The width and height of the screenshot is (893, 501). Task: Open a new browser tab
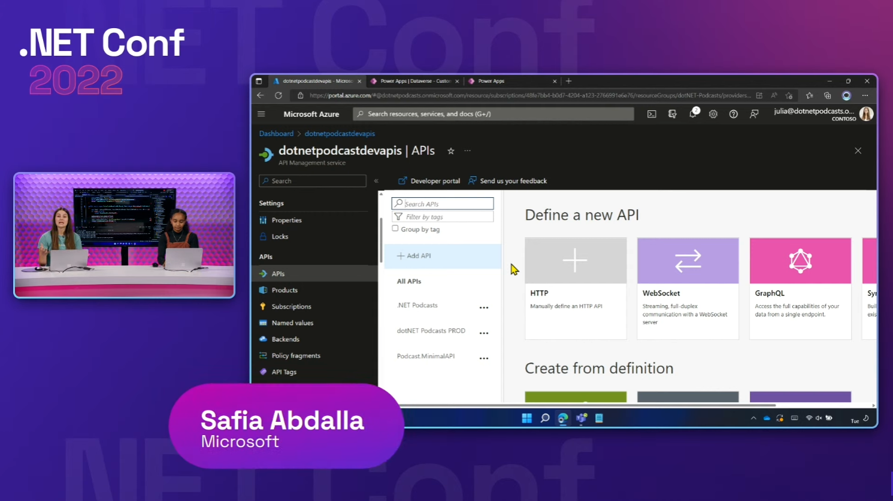click(x=568, y=81)
